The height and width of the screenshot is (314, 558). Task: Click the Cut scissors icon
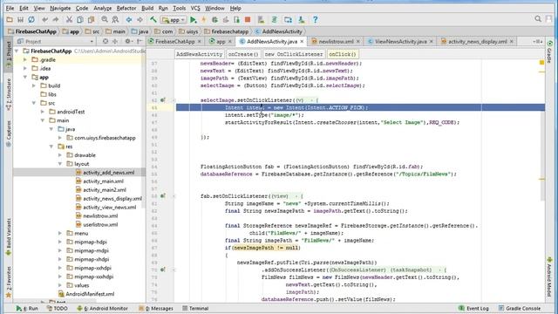tap(69, 19)
